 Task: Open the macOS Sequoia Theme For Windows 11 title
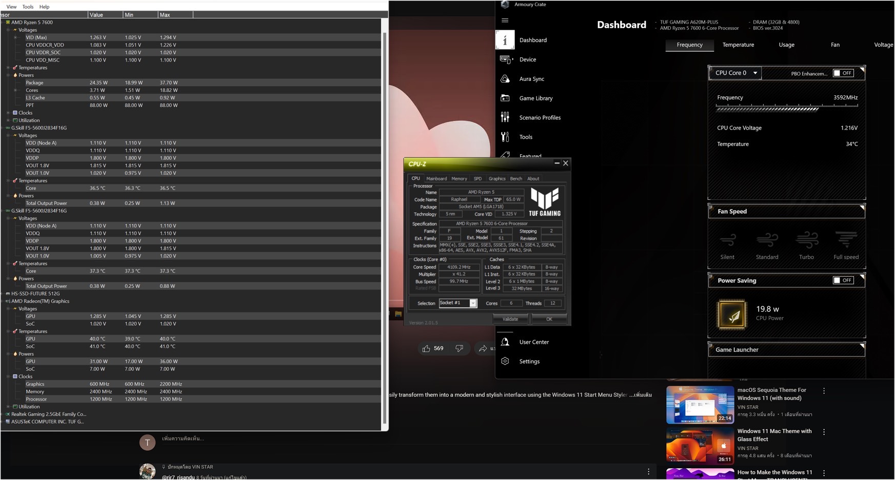771,394
